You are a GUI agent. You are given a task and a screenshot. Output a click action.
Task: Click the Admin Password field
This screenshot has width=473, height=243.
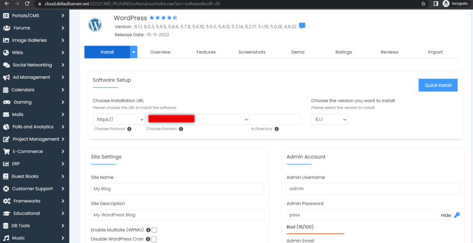369,215
